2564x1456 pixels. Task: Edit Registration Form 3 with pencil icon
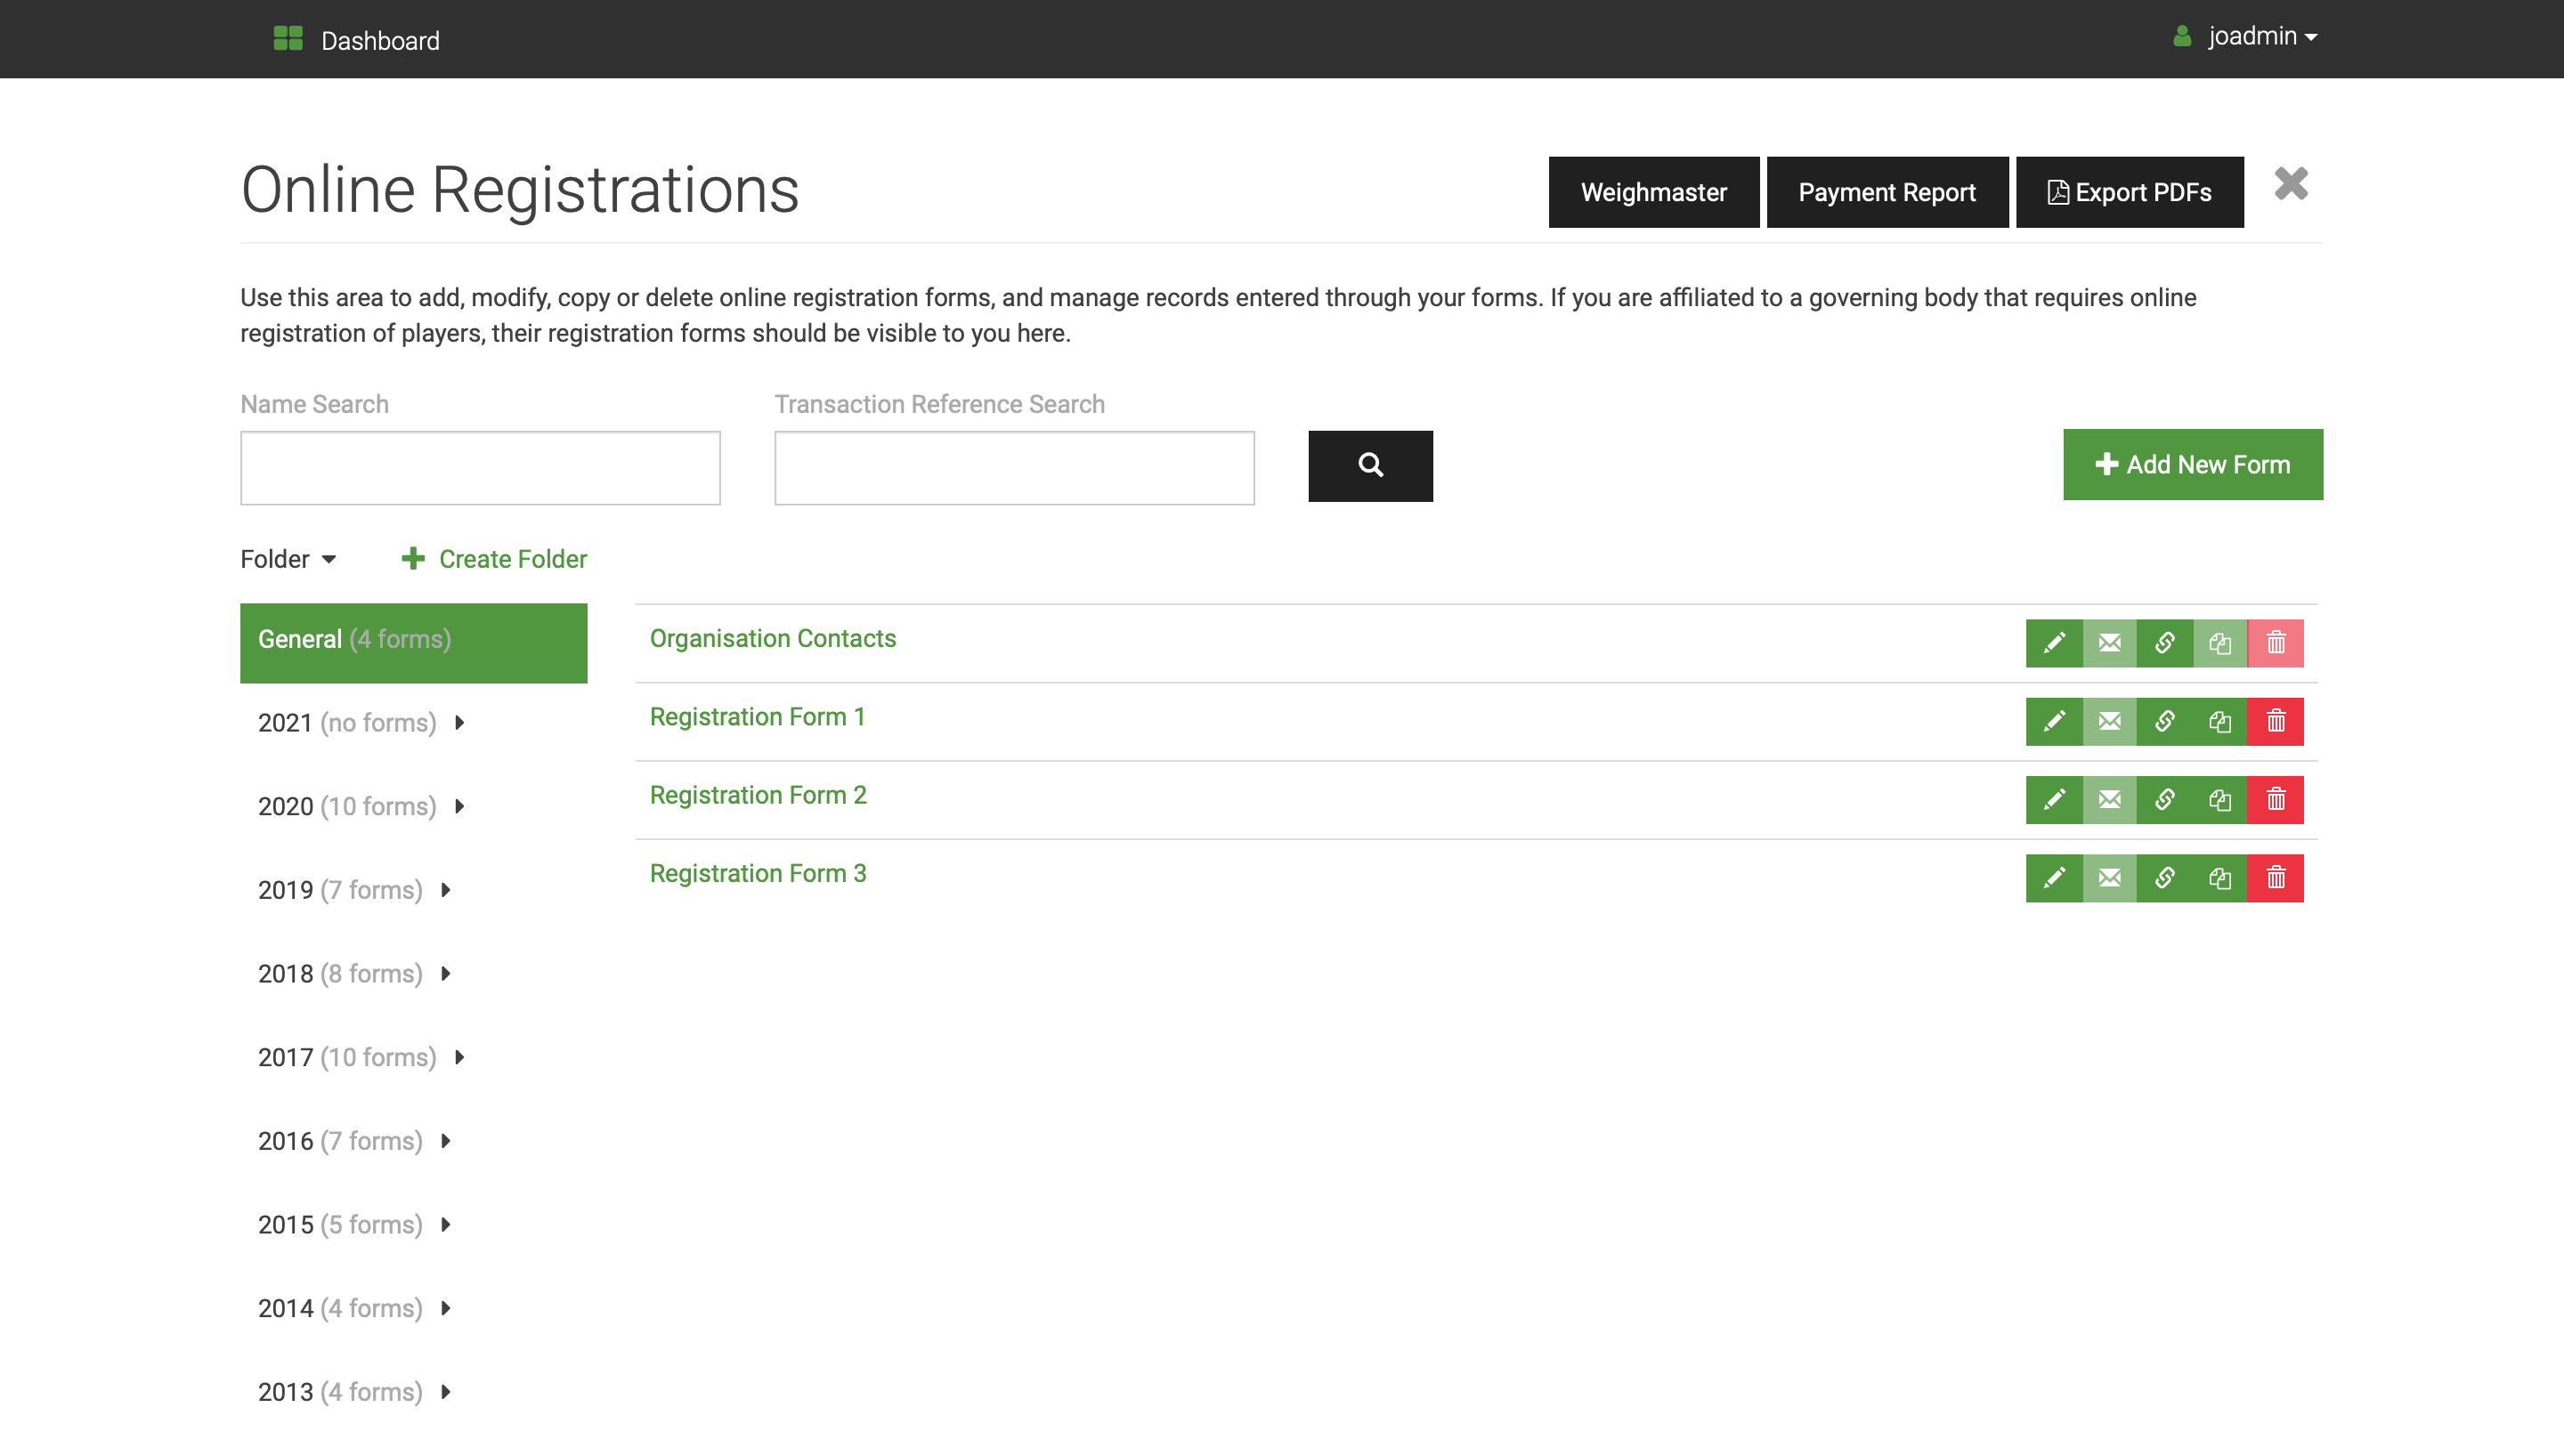[2054, 878]
